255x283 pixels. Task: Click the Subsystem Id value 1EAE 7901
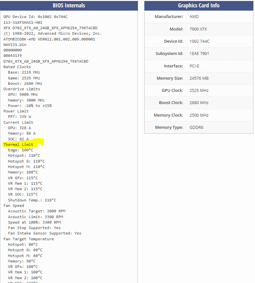point(199,54)
